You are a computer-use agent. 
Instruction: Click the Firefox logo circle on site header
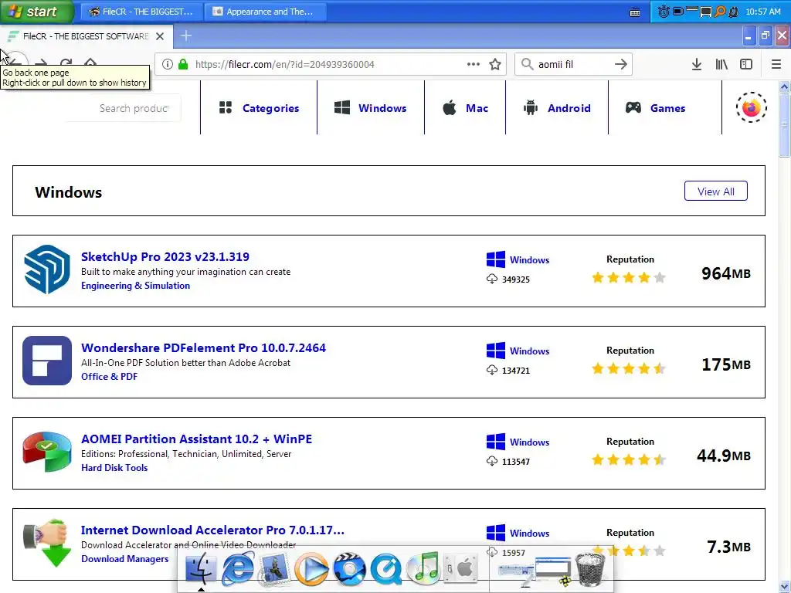pyautogui.click(x=751, y=107)
